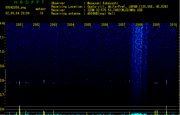Viewport: 180px width, 115px height.
Task: Click the HROFFT title text
Action: tap(29, 2)
